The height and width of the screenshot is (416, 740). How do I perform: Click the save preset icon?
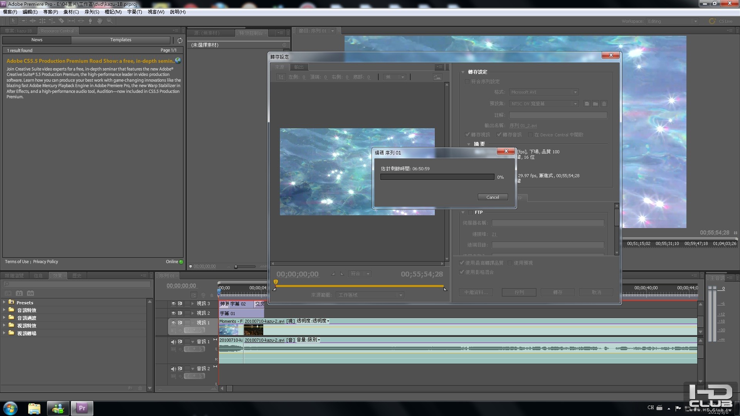587,104
